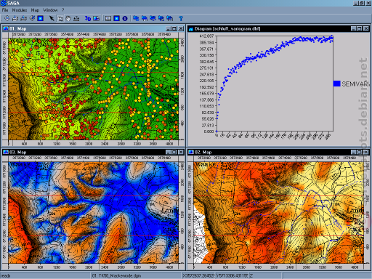Viewport: 372px width, 279px height.
Task: Click the SEMIVARI legend blue swatch
Action: tap(337, 84)
